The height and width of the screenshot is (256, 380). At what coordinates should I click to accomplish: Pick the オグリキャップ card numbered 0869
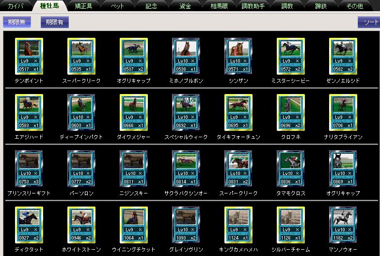343,169
